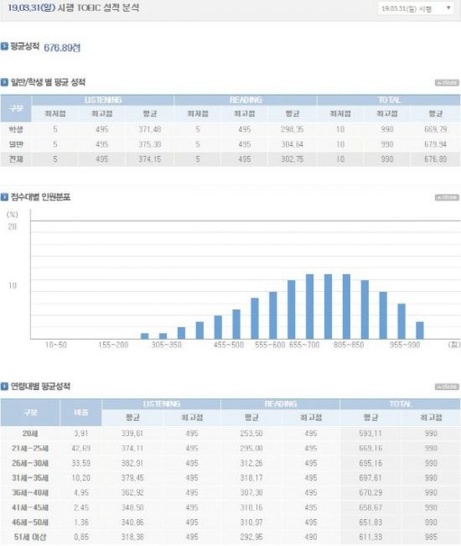The width and height of the screenshot is (461, 546).
Task: Collapse the 일반/학생 별 평균 성적 section
Action: pyautogui.click(x=447, y=83)
